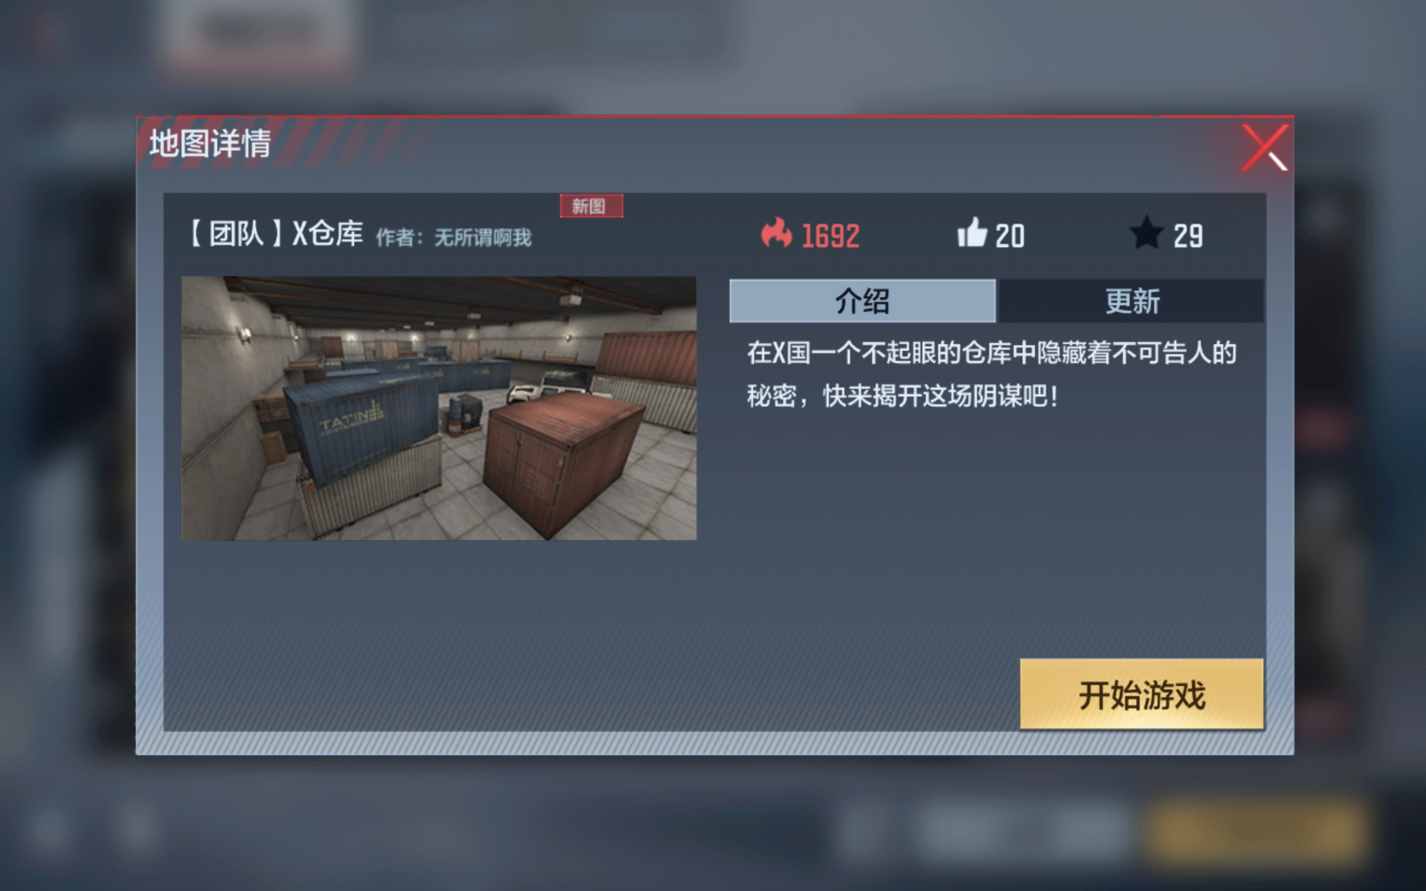This screenshot has width=1426, height=891.
Task: Favorite the map using star icon
Action: (x=1146, y=233)
